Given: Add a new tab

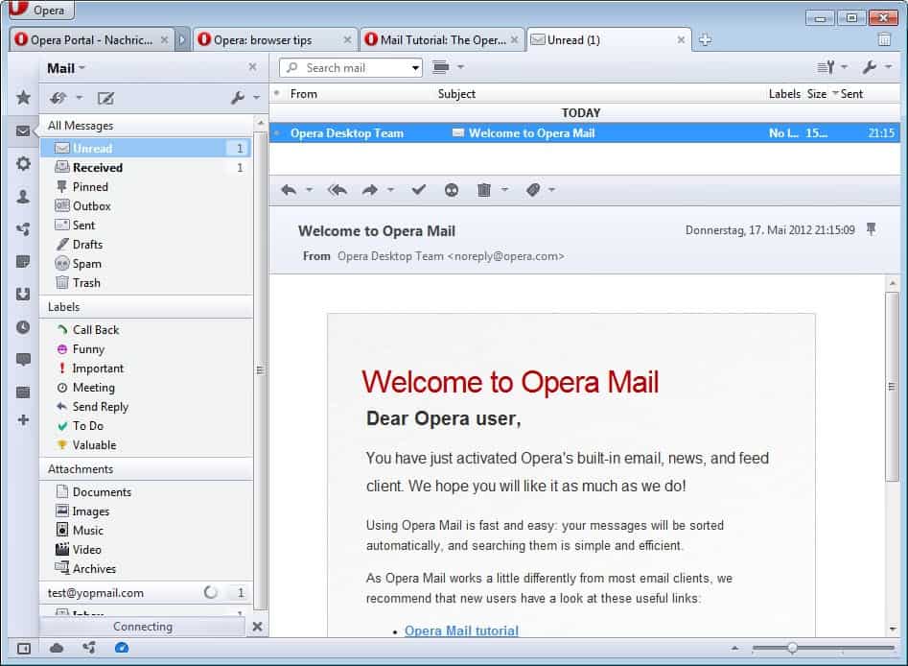Looking at the screenshot, I should 705,39.
